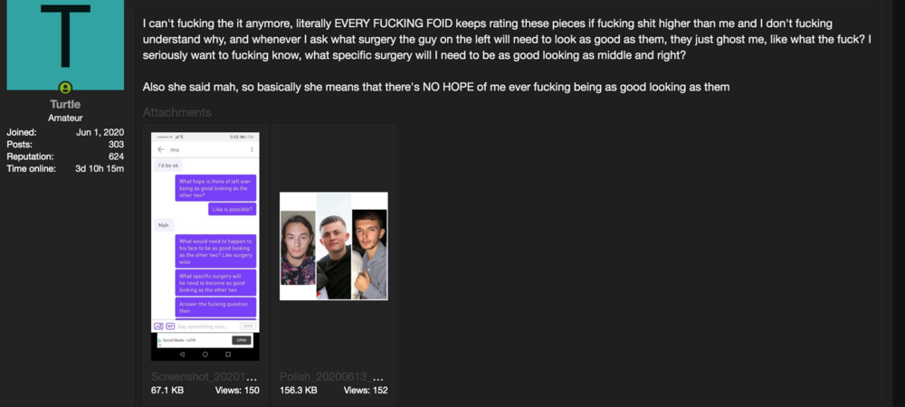This screenshot has height=407, width=905.
Task: Click the green online status icon under avatar
Action: click(65, 88)
